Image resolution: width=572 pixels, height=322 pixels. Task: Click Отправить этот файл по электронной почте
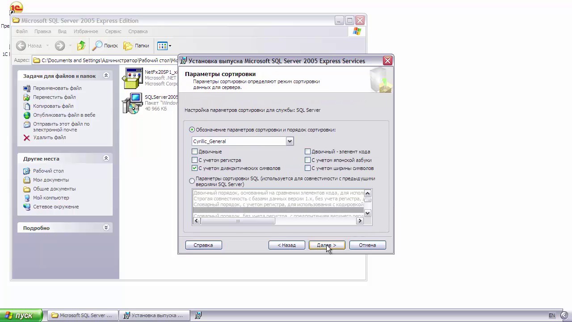61,127
